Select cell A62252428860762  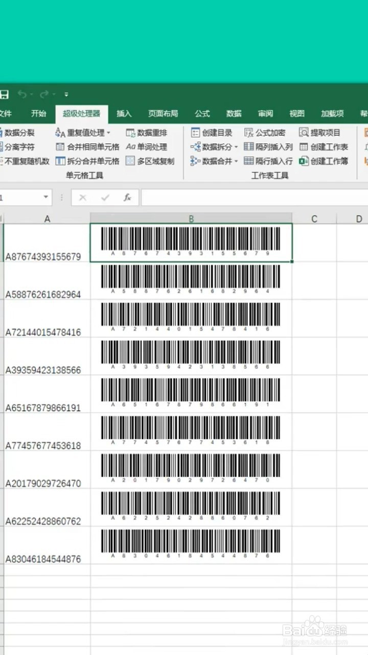click(47, 508)
